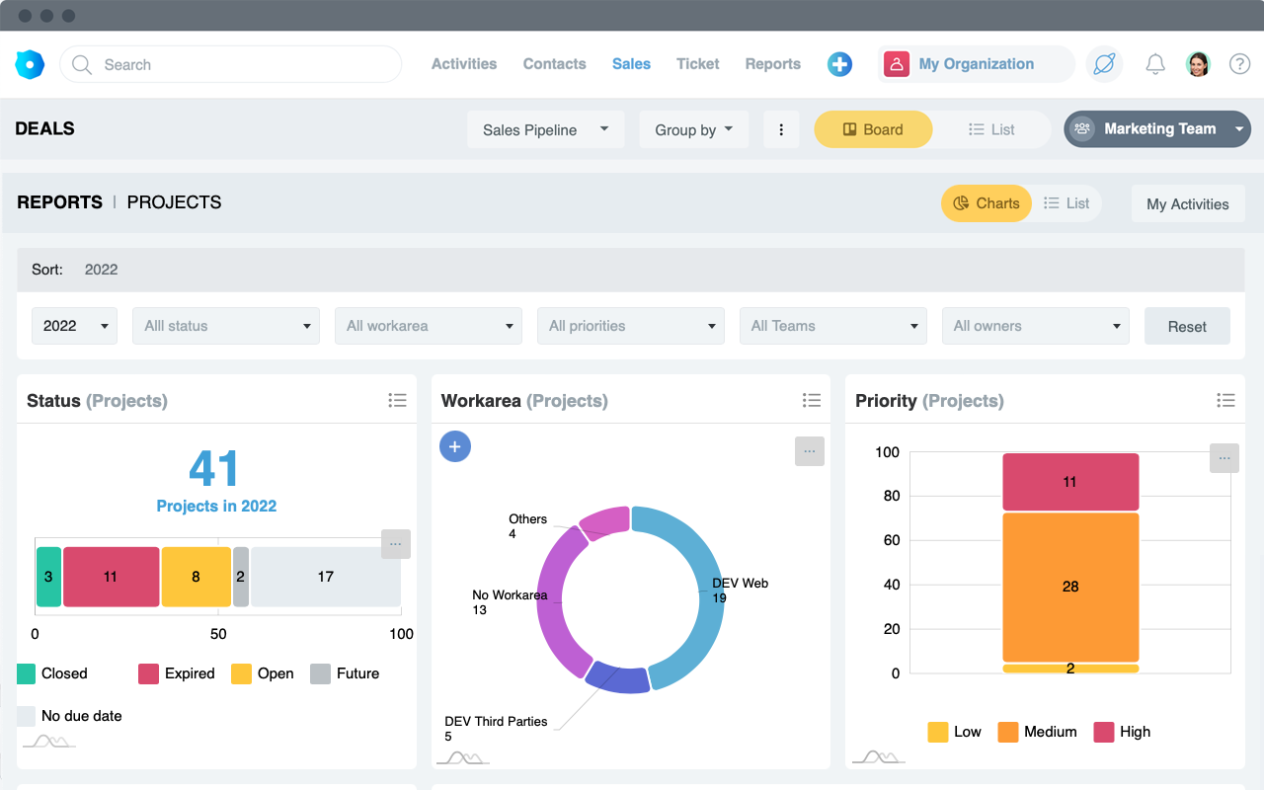1264x790 pixels.
Task: Click the My Activities button
Action: pos(1187,204)
